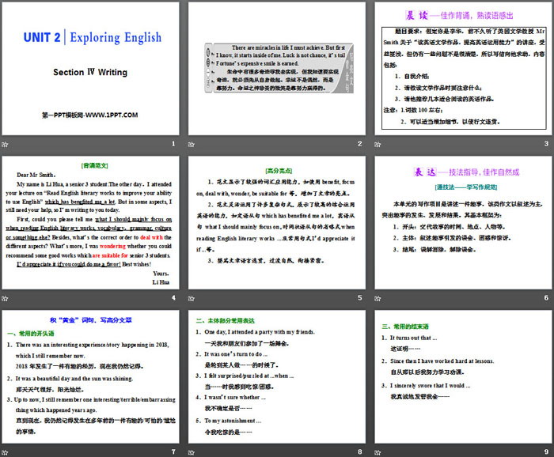This screenshot has width=554, height=457.
Task: Click the slide number 5 label
Action: click(359, 298)
